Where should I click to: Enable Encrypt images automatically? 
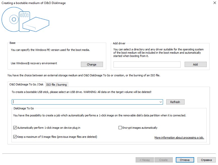(x=120, y=128)
